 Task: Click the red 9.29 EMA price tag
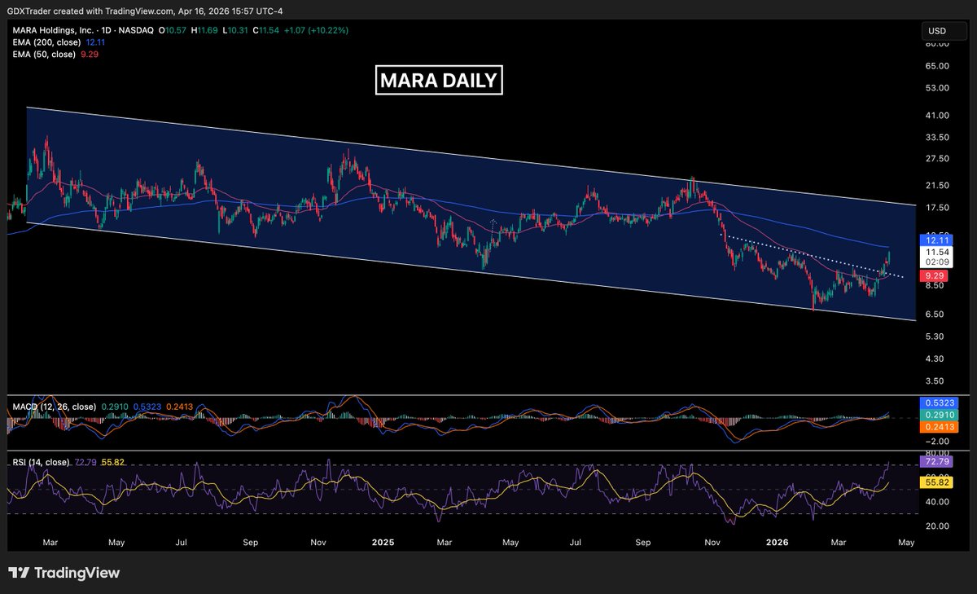pyautogui.click(x=935, y=276)
